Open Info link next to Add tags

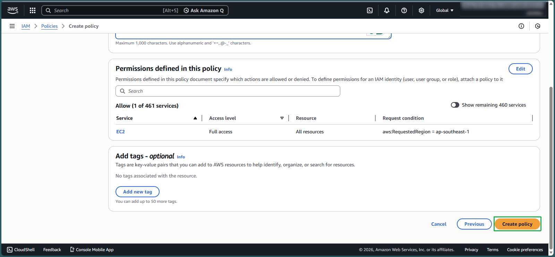(181, 157)
